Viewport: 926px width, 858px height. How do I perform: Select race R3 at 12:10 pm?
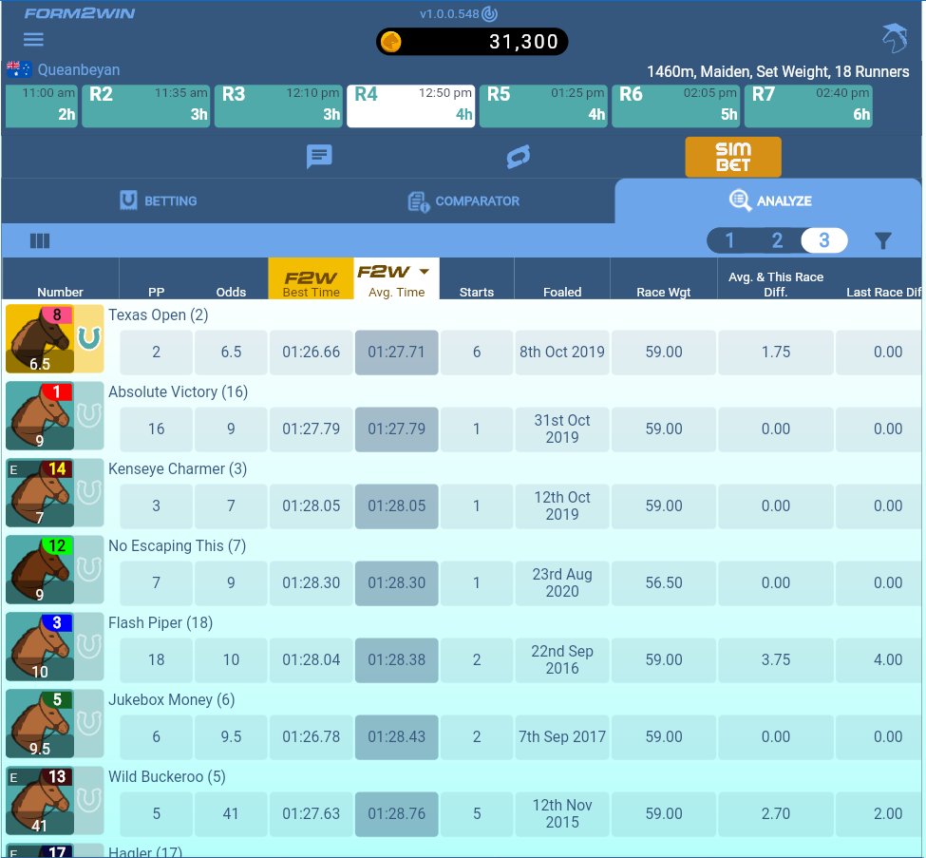(278, 105)
